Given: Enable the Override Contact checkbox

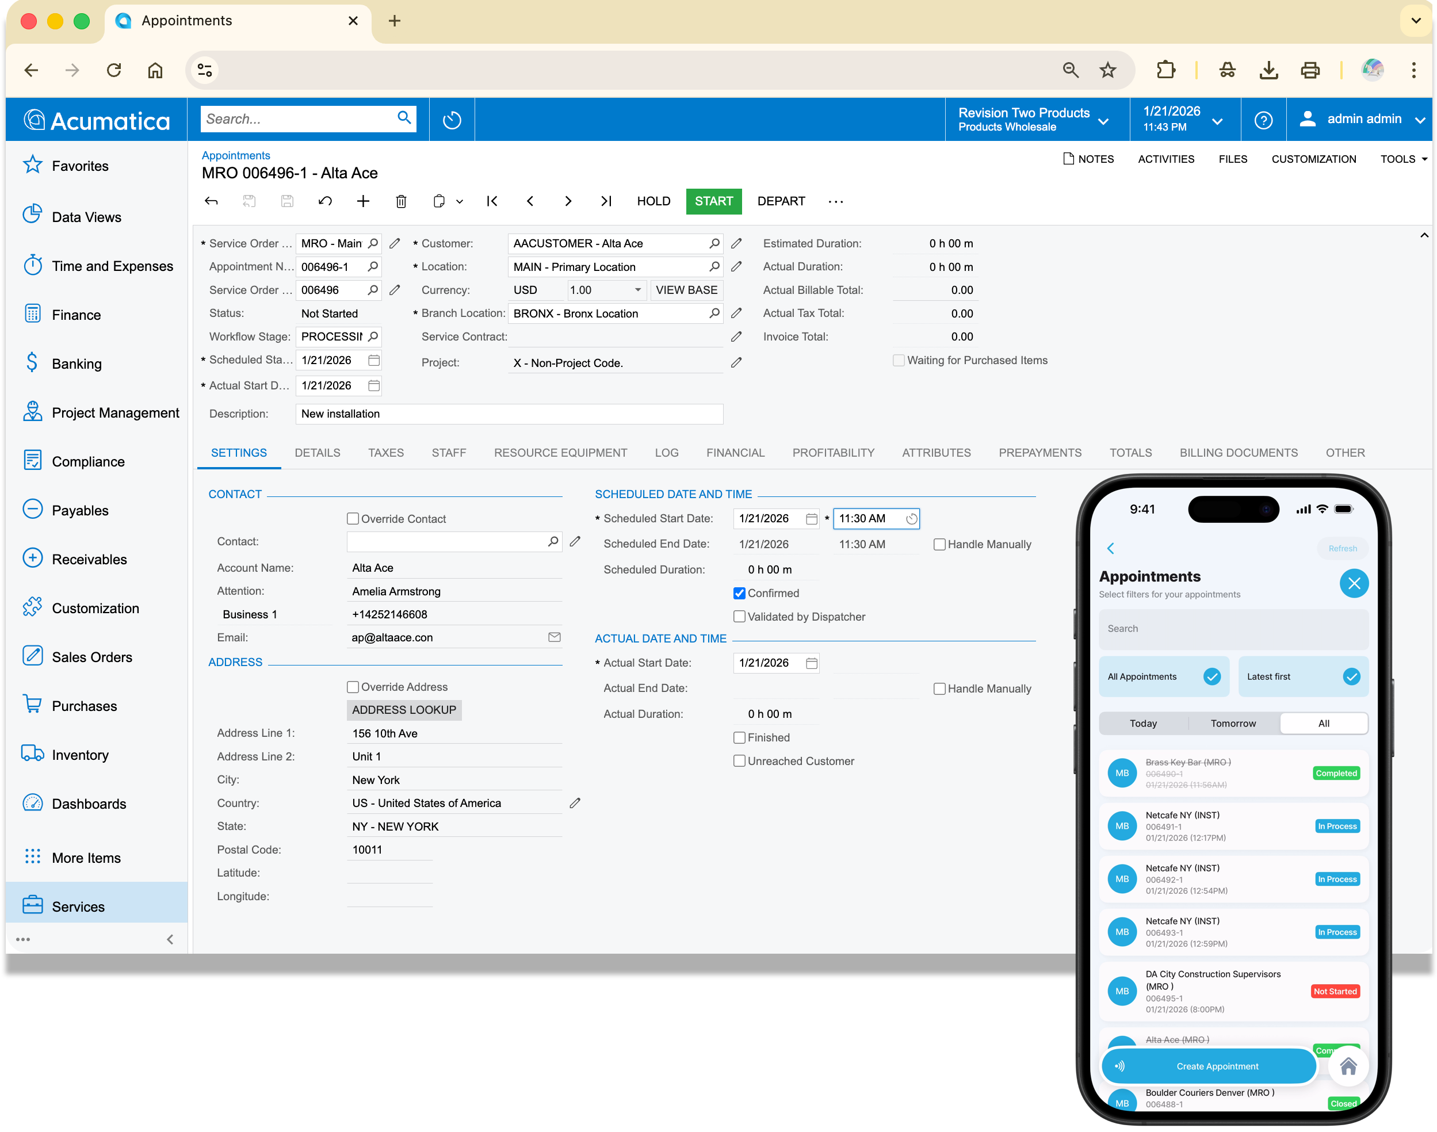Looking at the screenshot, I should tap(353, 519).
